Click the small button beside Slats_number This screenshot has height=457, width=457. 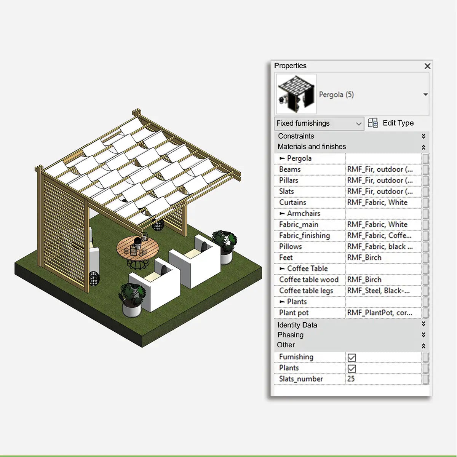click(426, 379)
